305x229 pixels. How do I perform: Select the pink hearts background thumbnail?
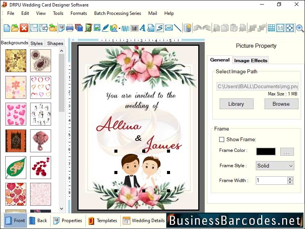coord(15,114)
